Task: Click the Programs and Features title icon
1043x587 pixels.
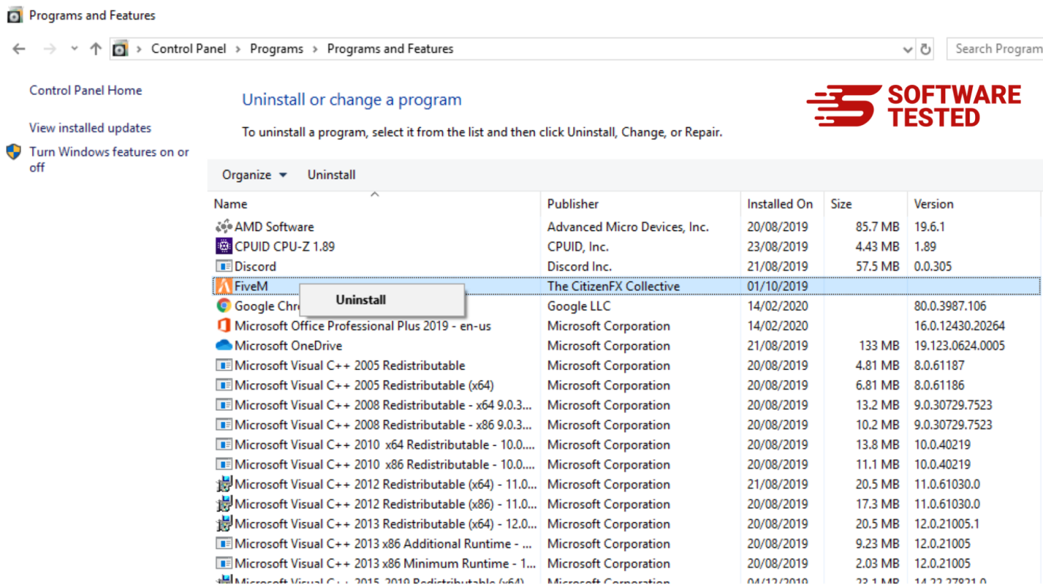Action: [x=14, y=15]
